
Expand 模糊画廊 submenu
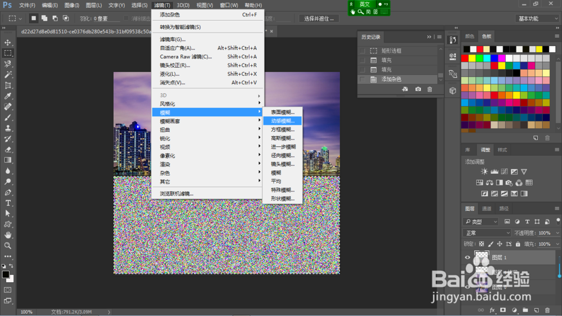pyautogui.click(x=207, y=121)
